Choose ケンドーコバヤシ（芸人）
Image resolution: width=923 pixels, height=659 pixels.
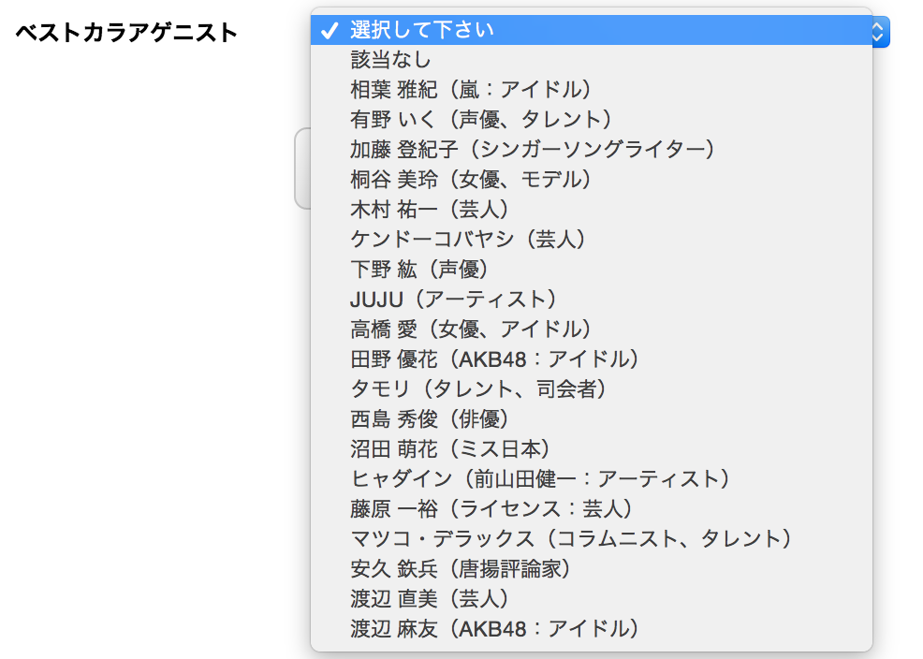pyautogui.click(x=591, y=240)
